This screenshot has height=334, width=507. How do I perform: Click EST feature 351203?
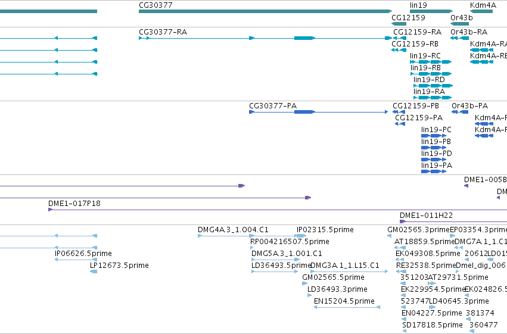tap(403, 283)
